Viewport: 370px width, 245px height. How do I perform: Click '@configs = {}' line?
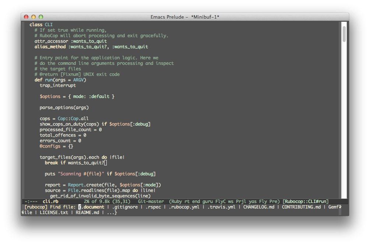click(x=56, y=146)
